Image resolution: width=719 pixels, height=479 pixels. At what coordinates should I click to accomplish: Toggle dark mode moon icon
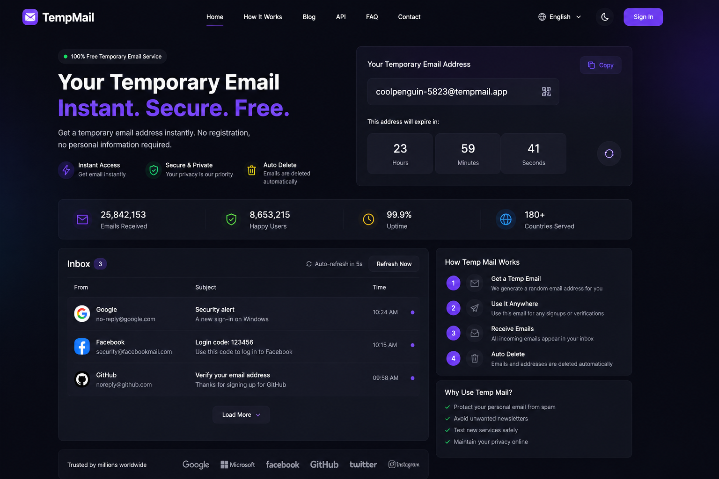pos(605,17)
